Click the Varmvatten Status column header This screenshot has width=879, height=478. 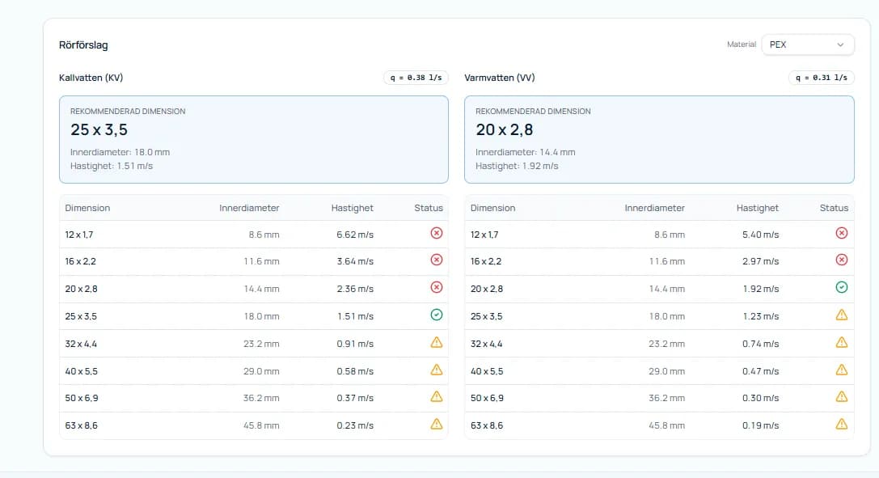tap(834, 208)
